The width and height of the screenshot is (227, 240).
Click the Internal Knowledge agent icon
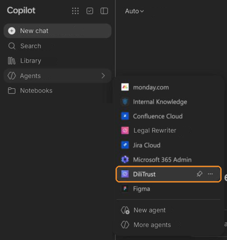click(125, 101)
